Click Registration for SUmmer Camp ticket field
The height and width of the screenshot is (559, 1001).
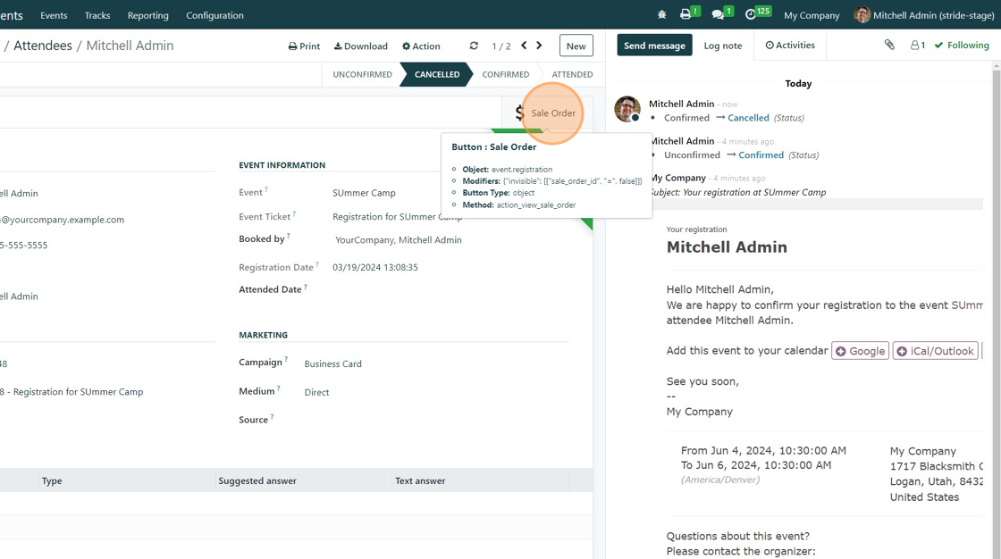tap(397, 217)
